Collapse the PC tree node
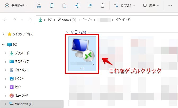178x108 pixels. (x=3, y=45)
